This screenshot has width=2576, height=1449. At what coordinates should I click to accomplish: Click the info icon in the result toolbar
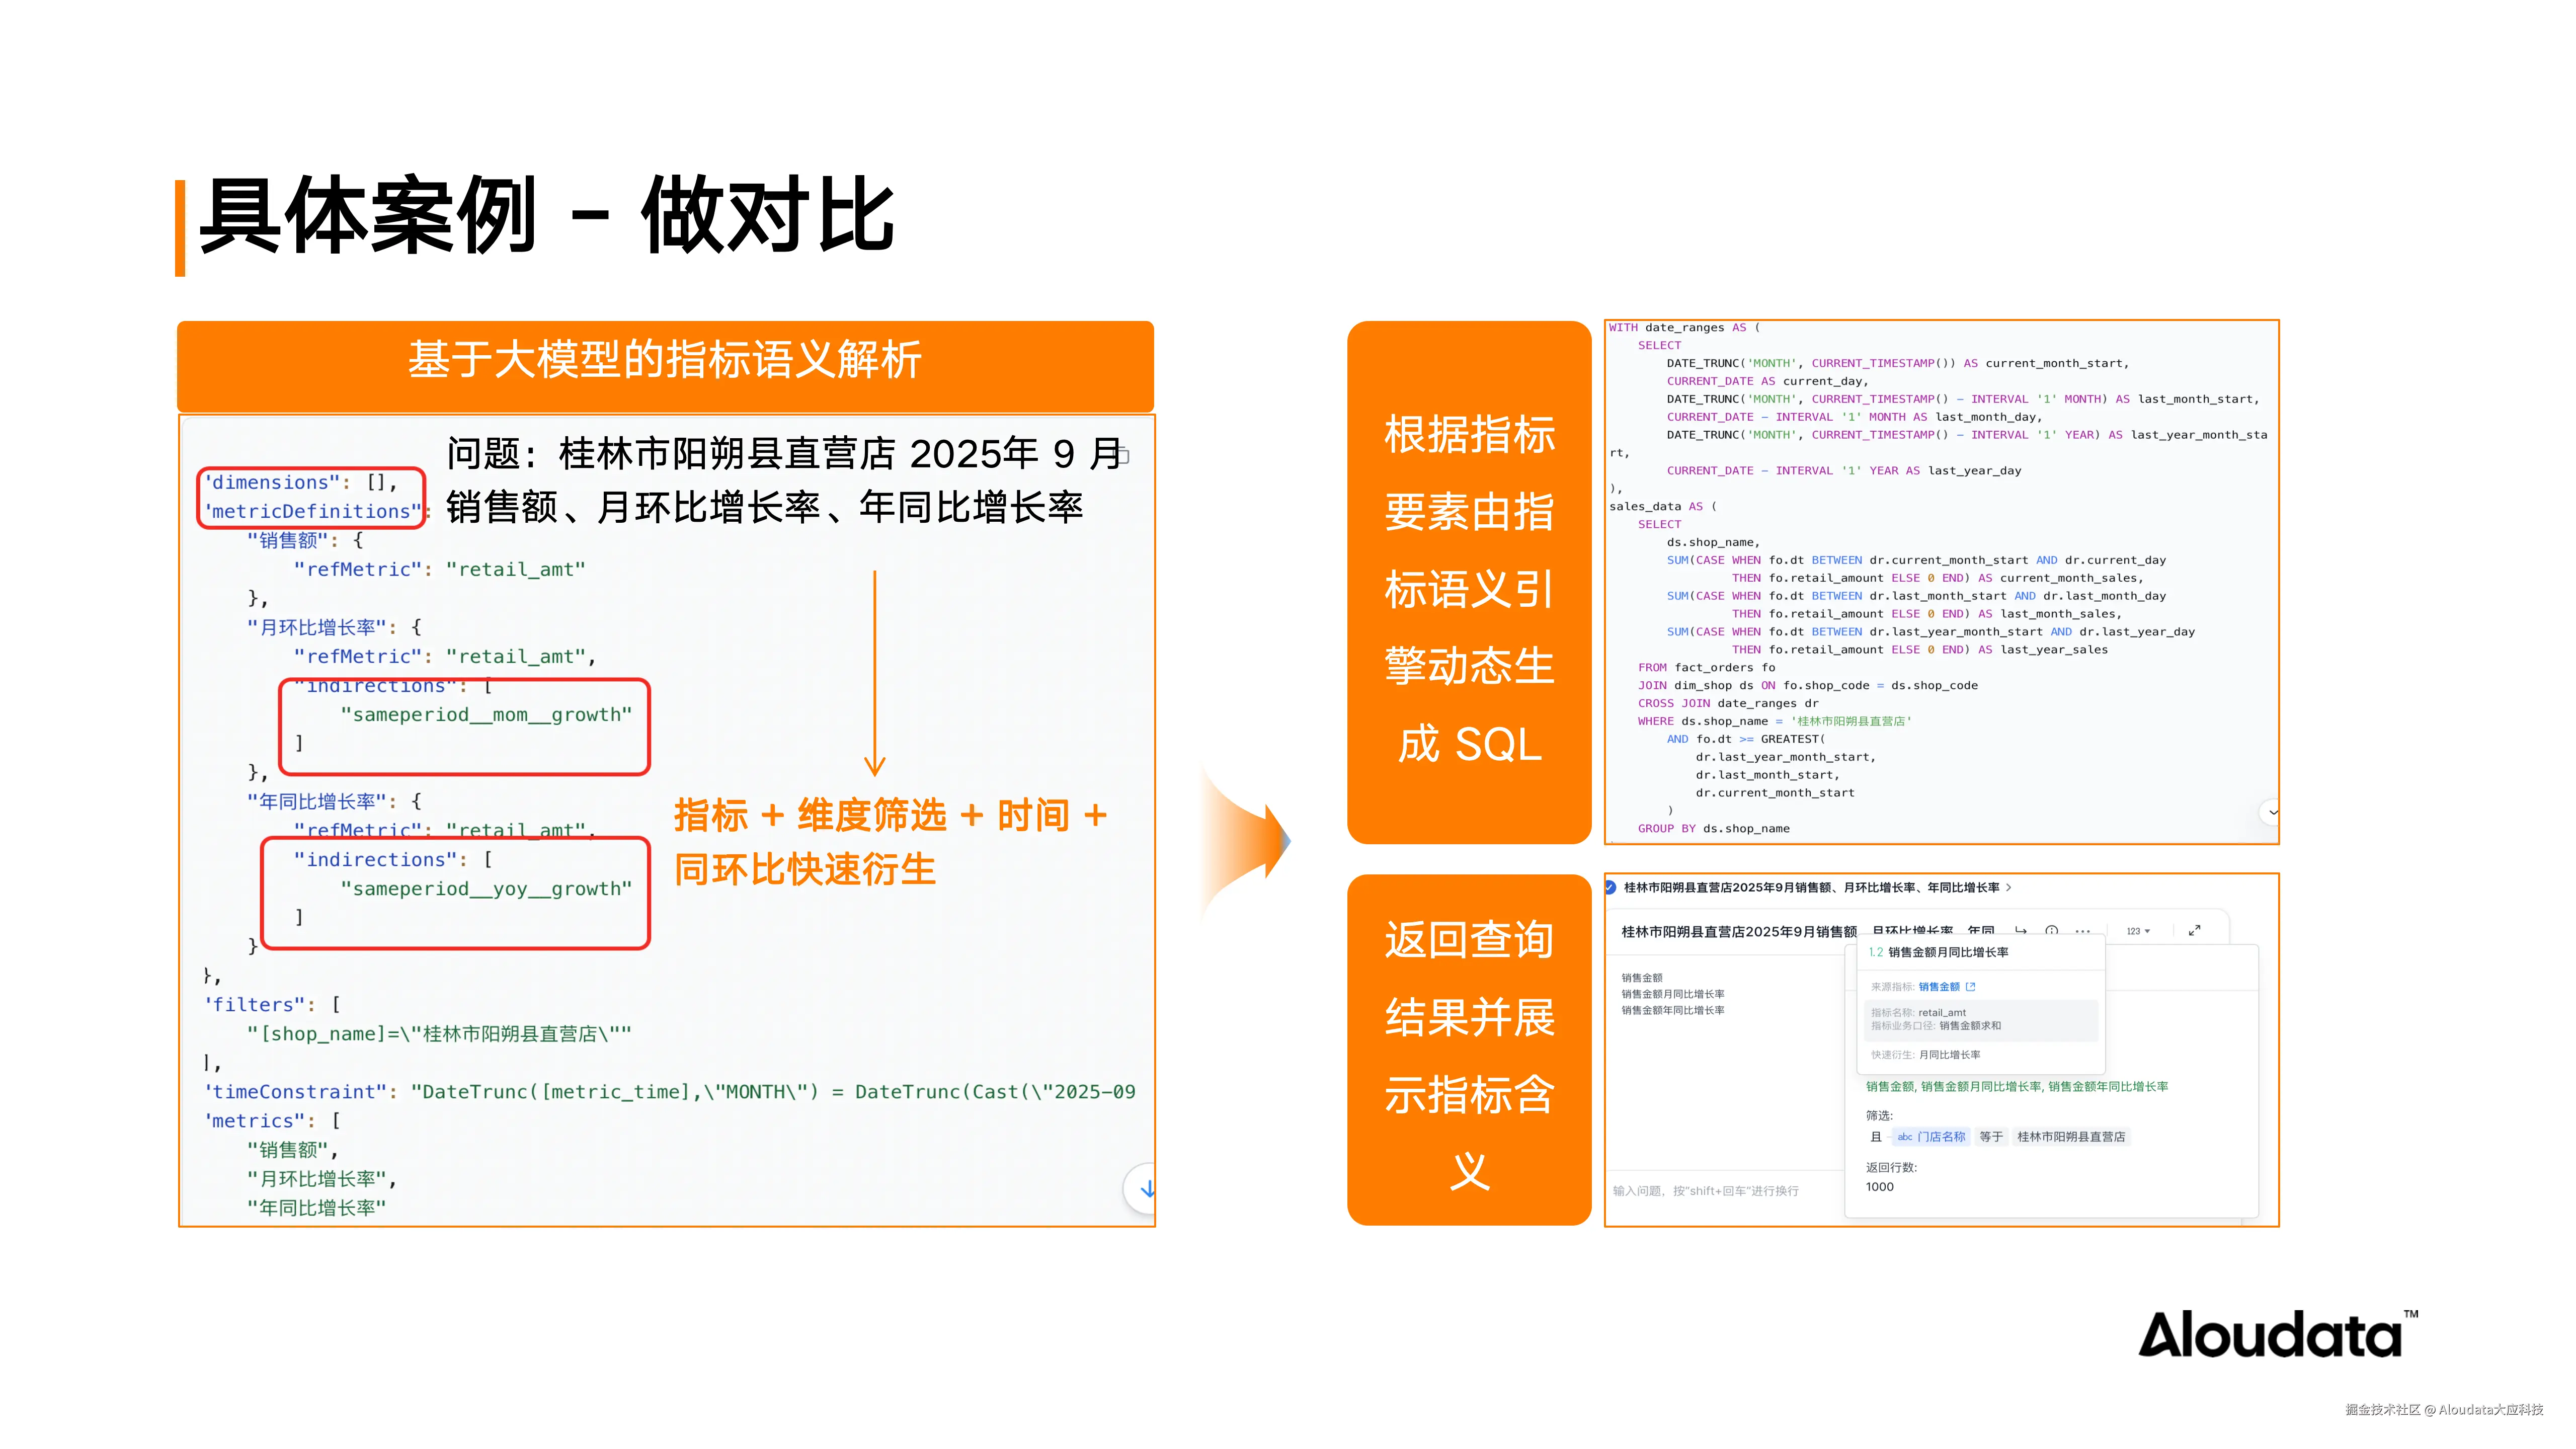point(2051,931)
